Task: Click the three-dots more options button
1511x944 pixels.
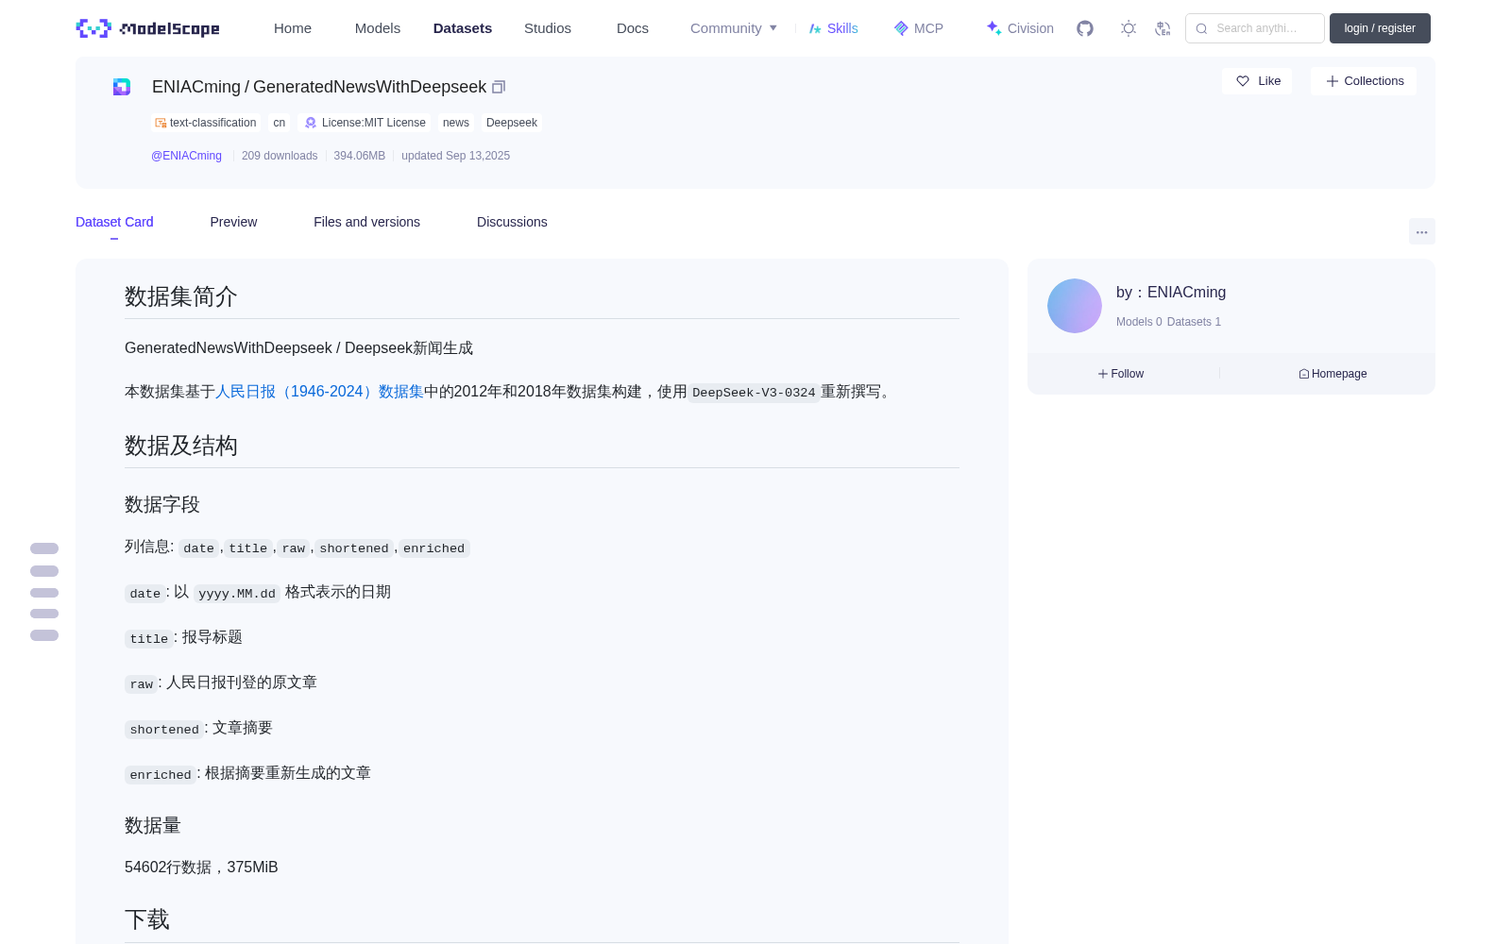Action: coord(1421,231)
